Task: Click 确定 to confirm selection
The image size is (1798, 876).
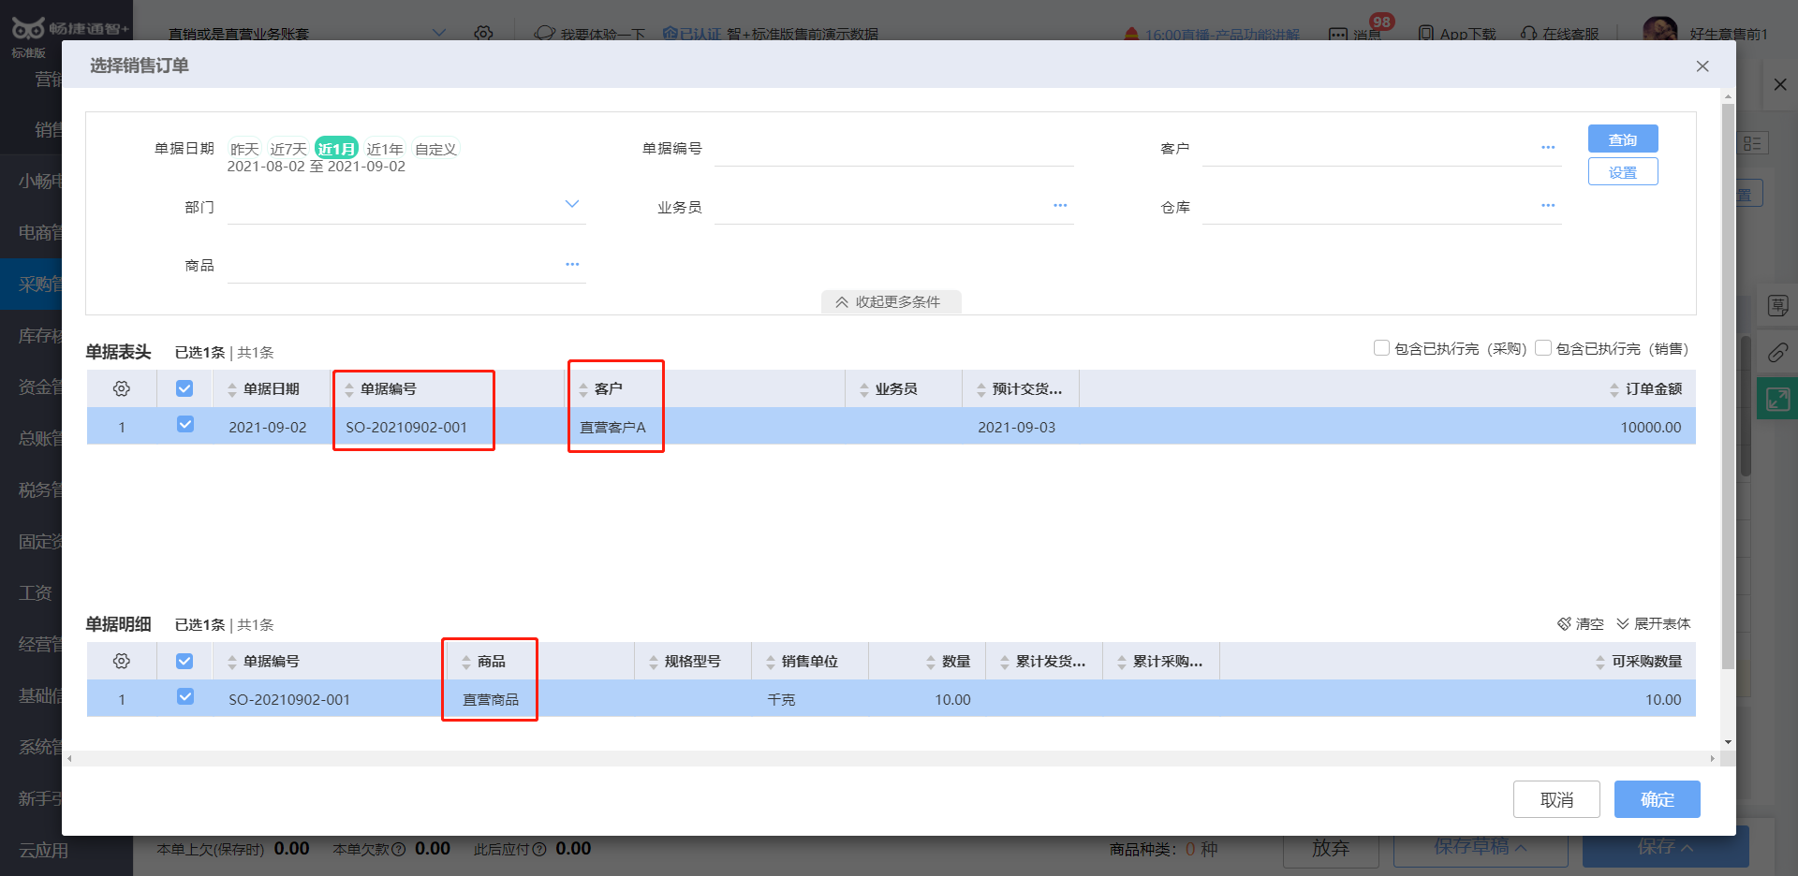Action: 1657,799
